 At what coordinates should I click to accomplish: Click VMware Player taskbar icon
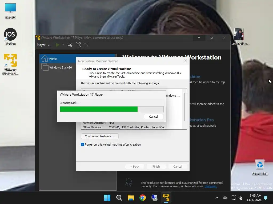[x=166, y=198]
